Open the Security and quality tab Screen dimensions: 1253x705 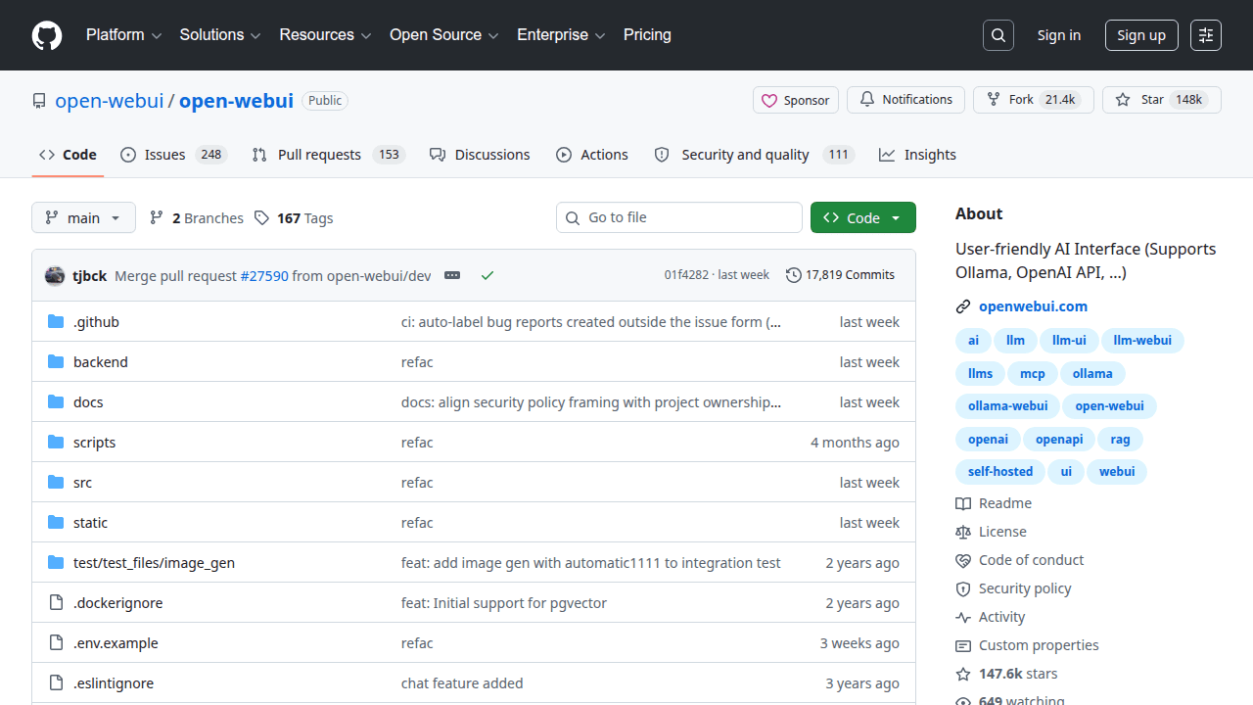[x=755, y=155]
